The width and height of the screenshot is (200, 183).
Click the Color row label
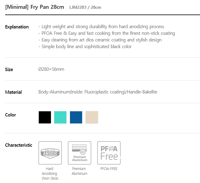click(x=11, y=115)
